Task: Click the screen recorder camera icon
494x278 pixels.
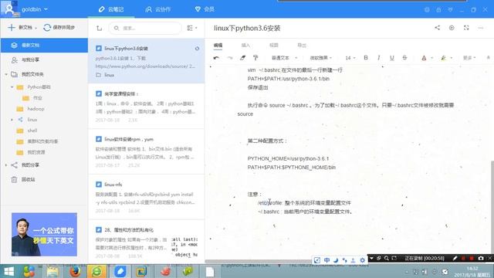Action: point(481,258)
